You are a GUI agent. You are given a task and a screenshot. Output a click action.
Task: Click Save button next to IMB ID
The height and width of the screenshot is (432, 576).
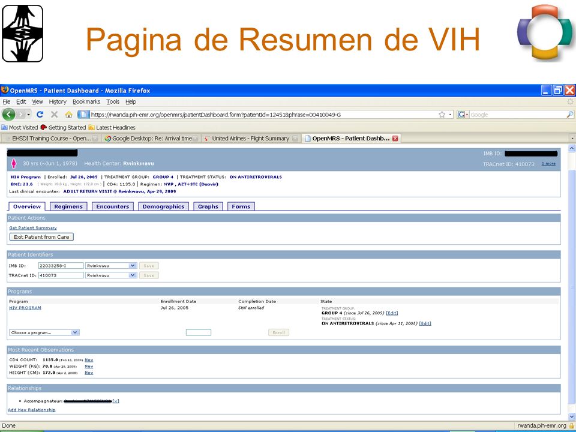149,266
